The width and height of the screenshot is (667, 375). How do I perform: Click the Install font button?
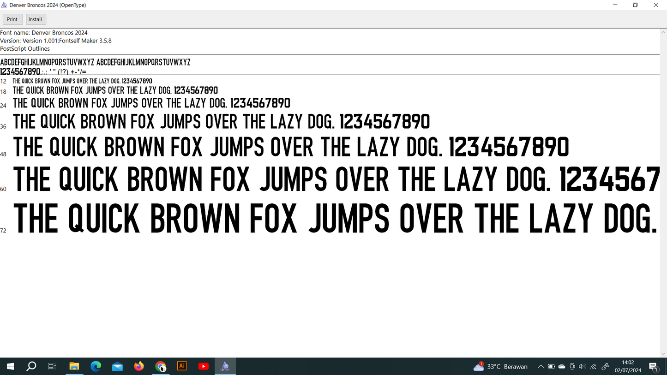click(x=35, y=19)
